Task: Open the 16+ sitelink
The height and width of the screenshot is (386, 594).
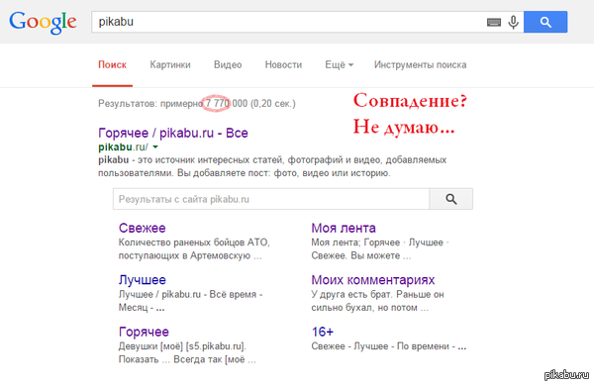Action: click(x=323, y=332)
